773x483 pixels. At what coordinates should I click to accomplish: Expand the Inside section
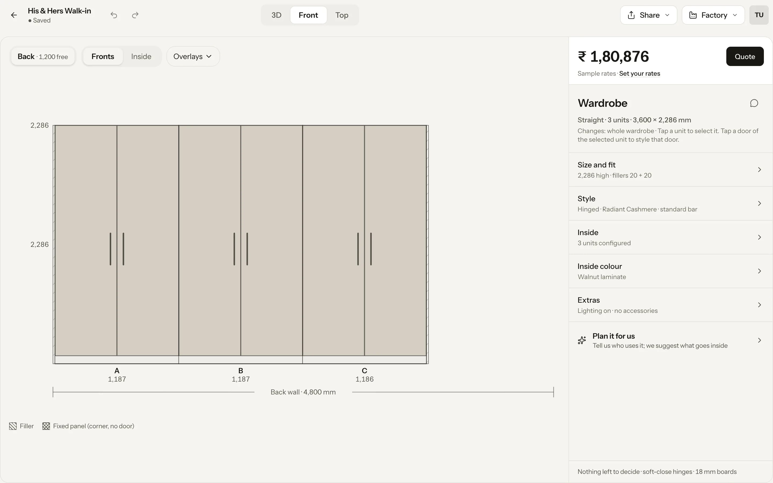tap(670, 237)
